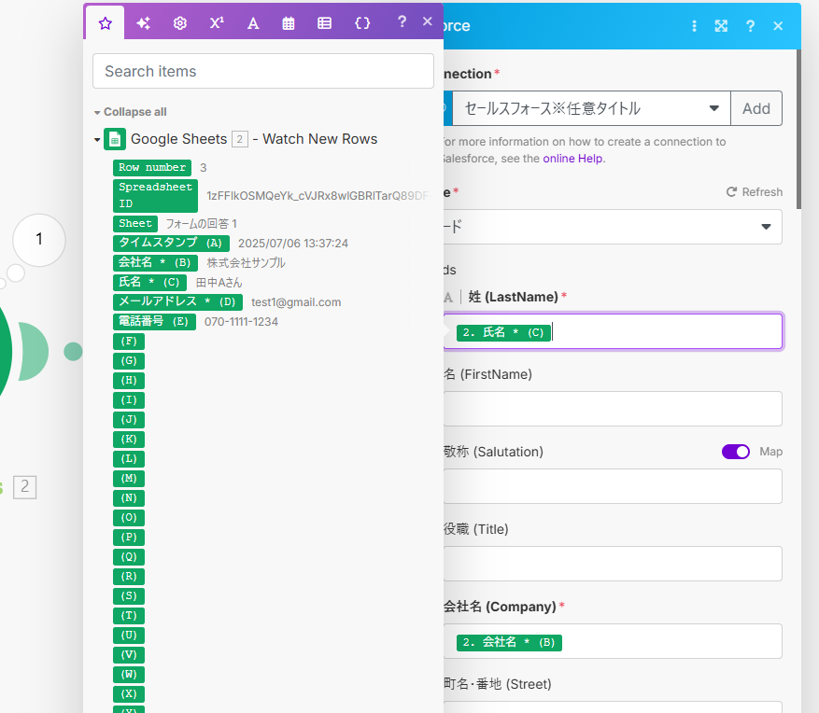Insert the 氏名 (C) pill from list
The width and height of the screenshot is (819, 713).
point(149,283)
